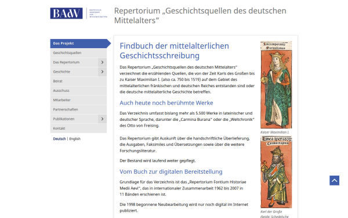Click the Kaiser Maximilian I. caption
The width and height of the screenshot is (348, 218).
point(274,132)
